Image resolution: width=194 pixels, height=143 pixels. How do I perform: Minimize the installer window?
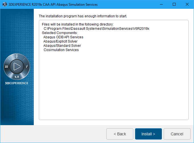coord(161,4)
